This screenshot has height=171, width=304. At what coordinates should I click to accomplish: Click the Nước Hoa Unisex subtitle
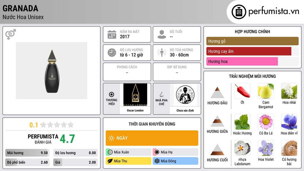tap(23, 17)
